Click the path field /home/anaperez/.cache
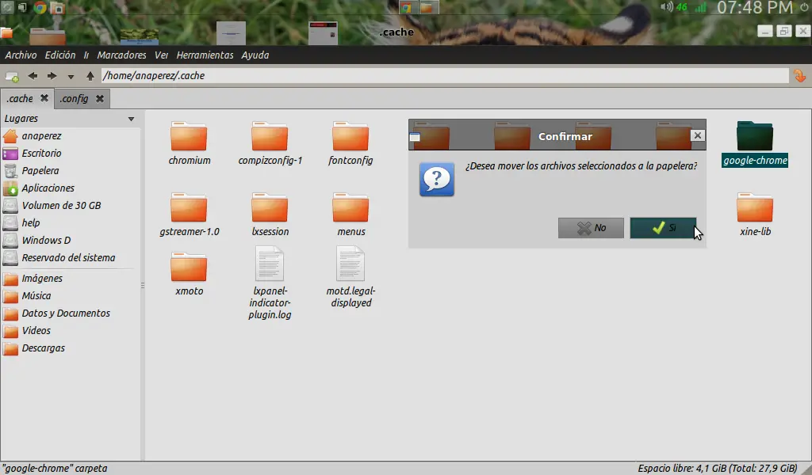Viewport: 812px width, 475px height. [444, 75]
